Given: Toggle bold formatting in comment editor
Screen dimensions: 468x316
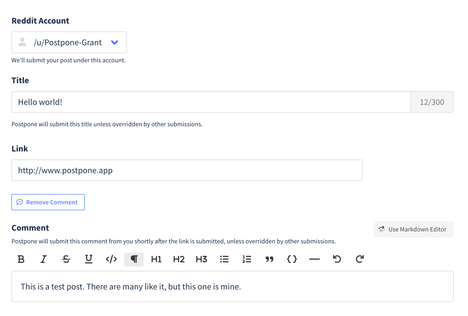Looking at the screenshot, I should pos(21,259).
